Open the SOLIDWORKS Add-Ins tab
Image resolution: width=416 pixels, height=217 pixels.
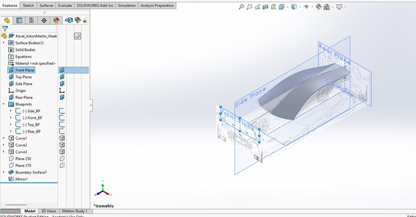pos(95,6)
